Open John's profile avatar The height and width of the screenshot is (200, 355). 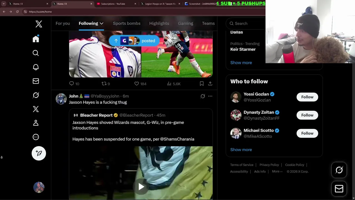pyautogui.click(x=61, y=99)
